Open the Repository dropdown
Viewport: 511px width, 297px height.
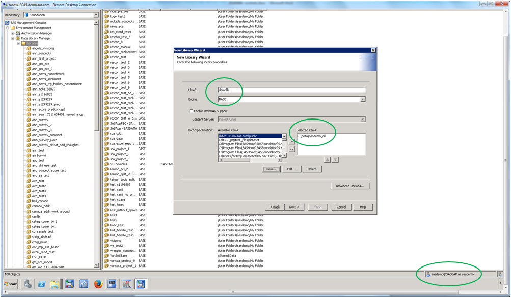(96, 15)
